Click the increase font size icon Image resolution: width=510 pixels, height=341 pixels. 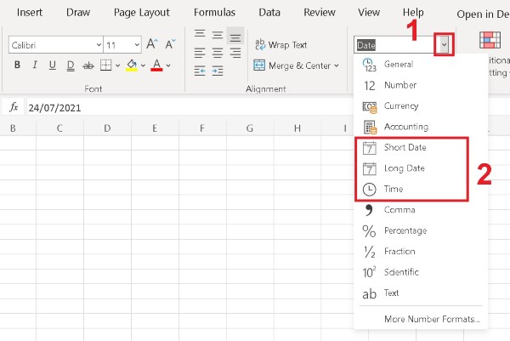coord(151,44)
